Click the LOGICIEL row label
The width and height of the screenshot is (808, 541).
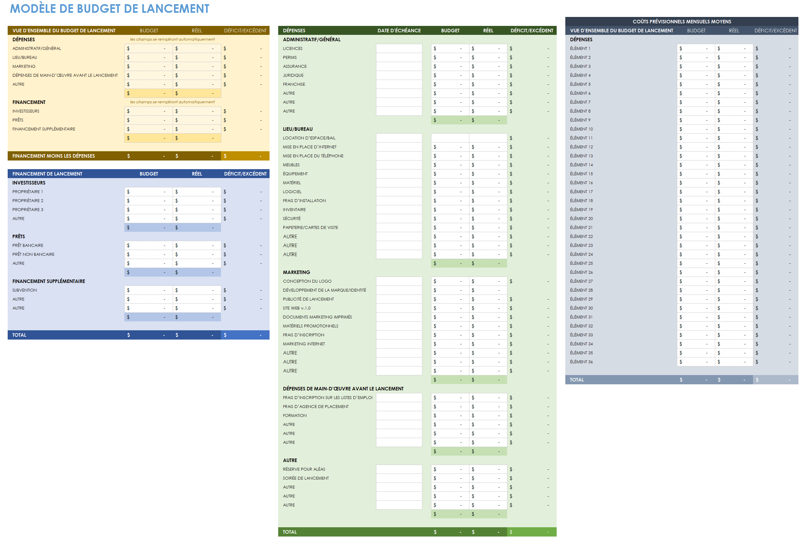point(292,192)
